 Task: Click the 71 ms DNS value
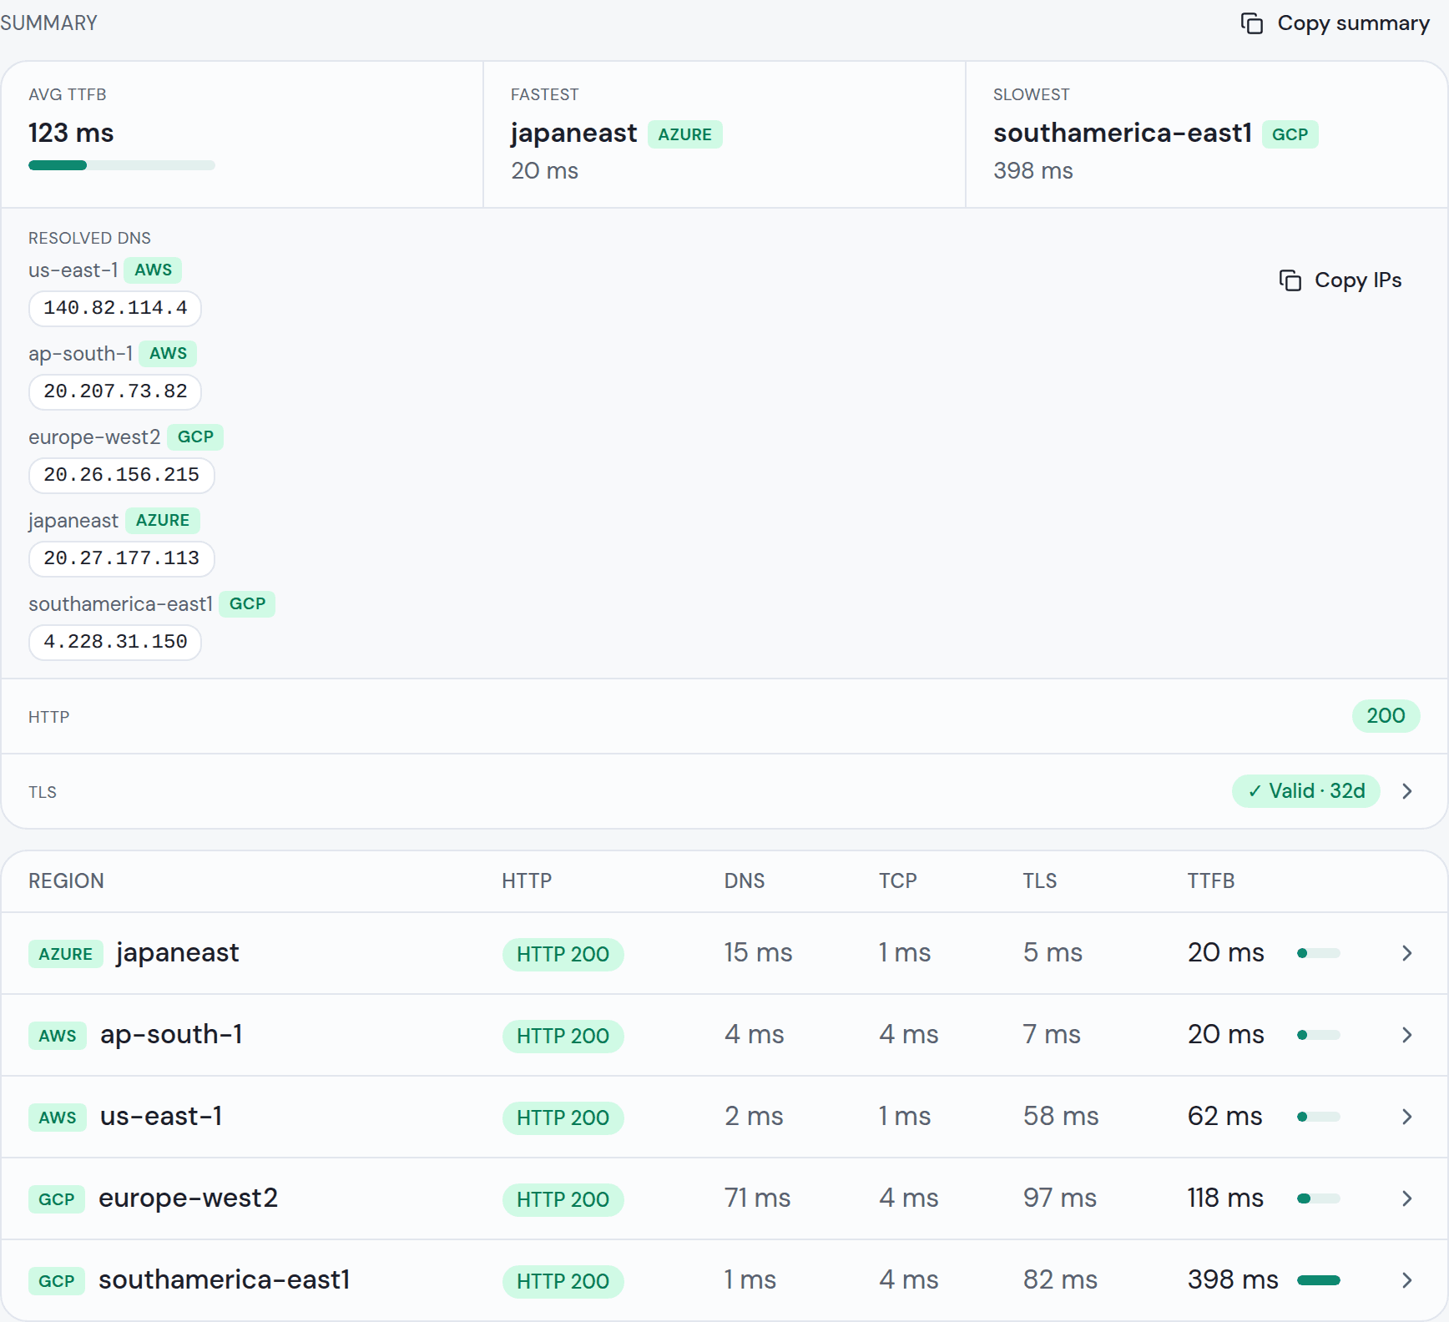(757, 1198)
